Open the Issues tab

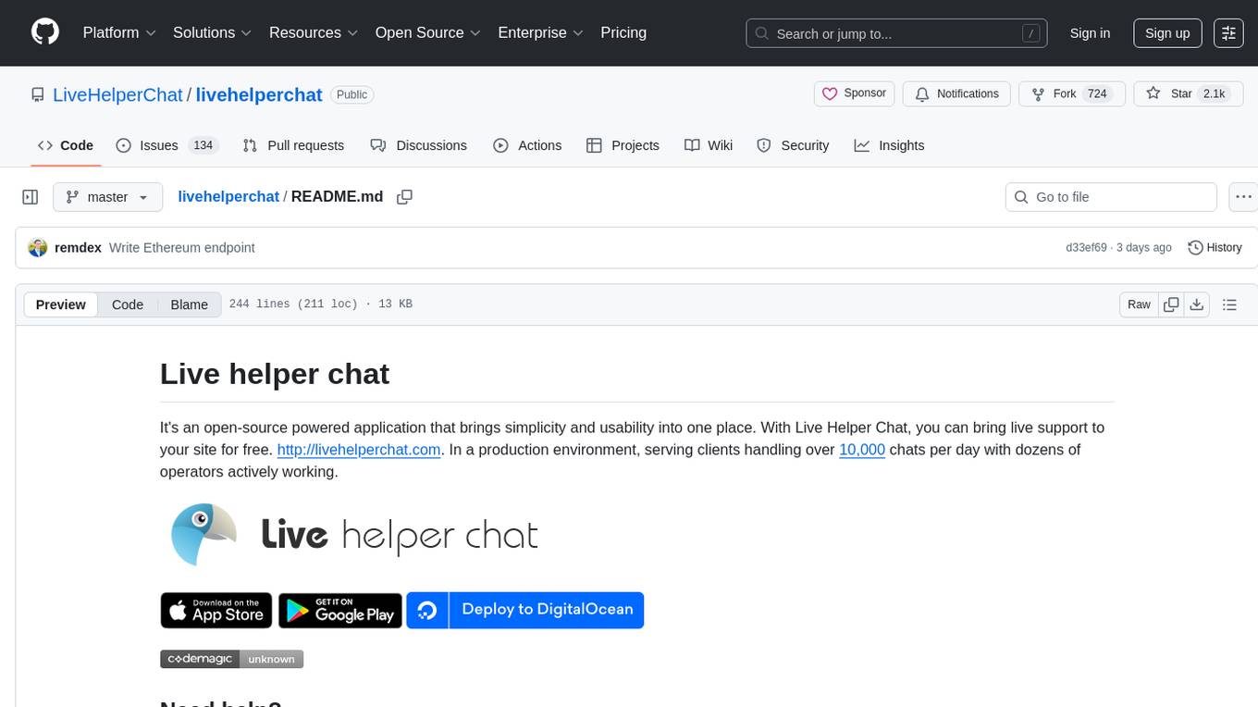(x=166, y=145)
